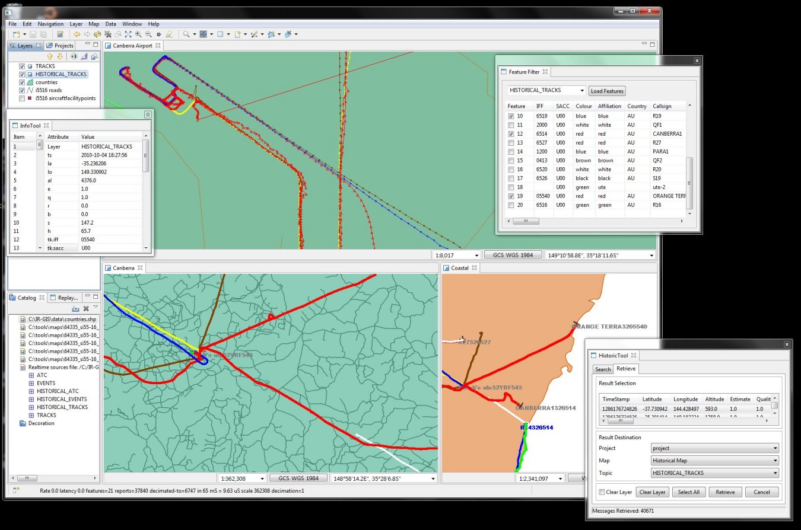Click the Zoom In magnifier in toolbar
The width and height of the screenshot is (801, 530).
(x=138, y=34)
